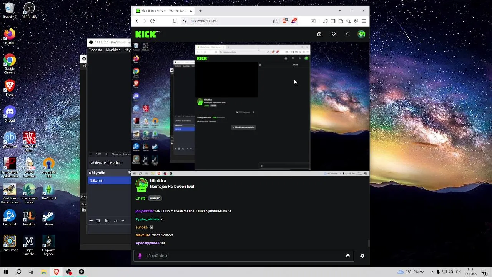Viewport: 492px width, 277px height.
Task: Undock the Näkymät panel in OBS
Action: click(x=130, y=173)
